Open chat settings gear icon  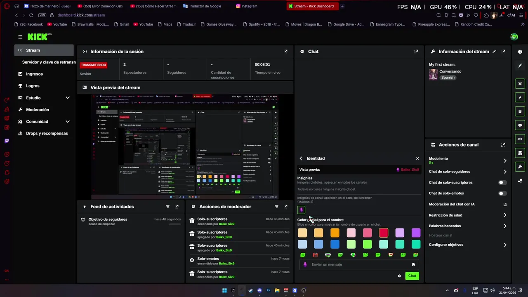[399, 276]
